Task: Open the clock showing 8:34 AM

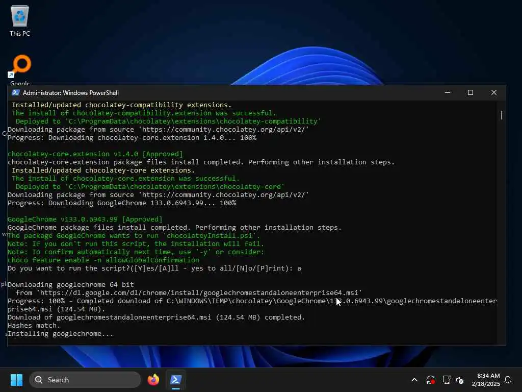Action: coord(486,380)
